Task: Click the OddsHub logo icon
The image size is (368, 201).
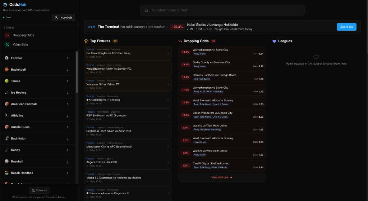Action: point(5,5)
